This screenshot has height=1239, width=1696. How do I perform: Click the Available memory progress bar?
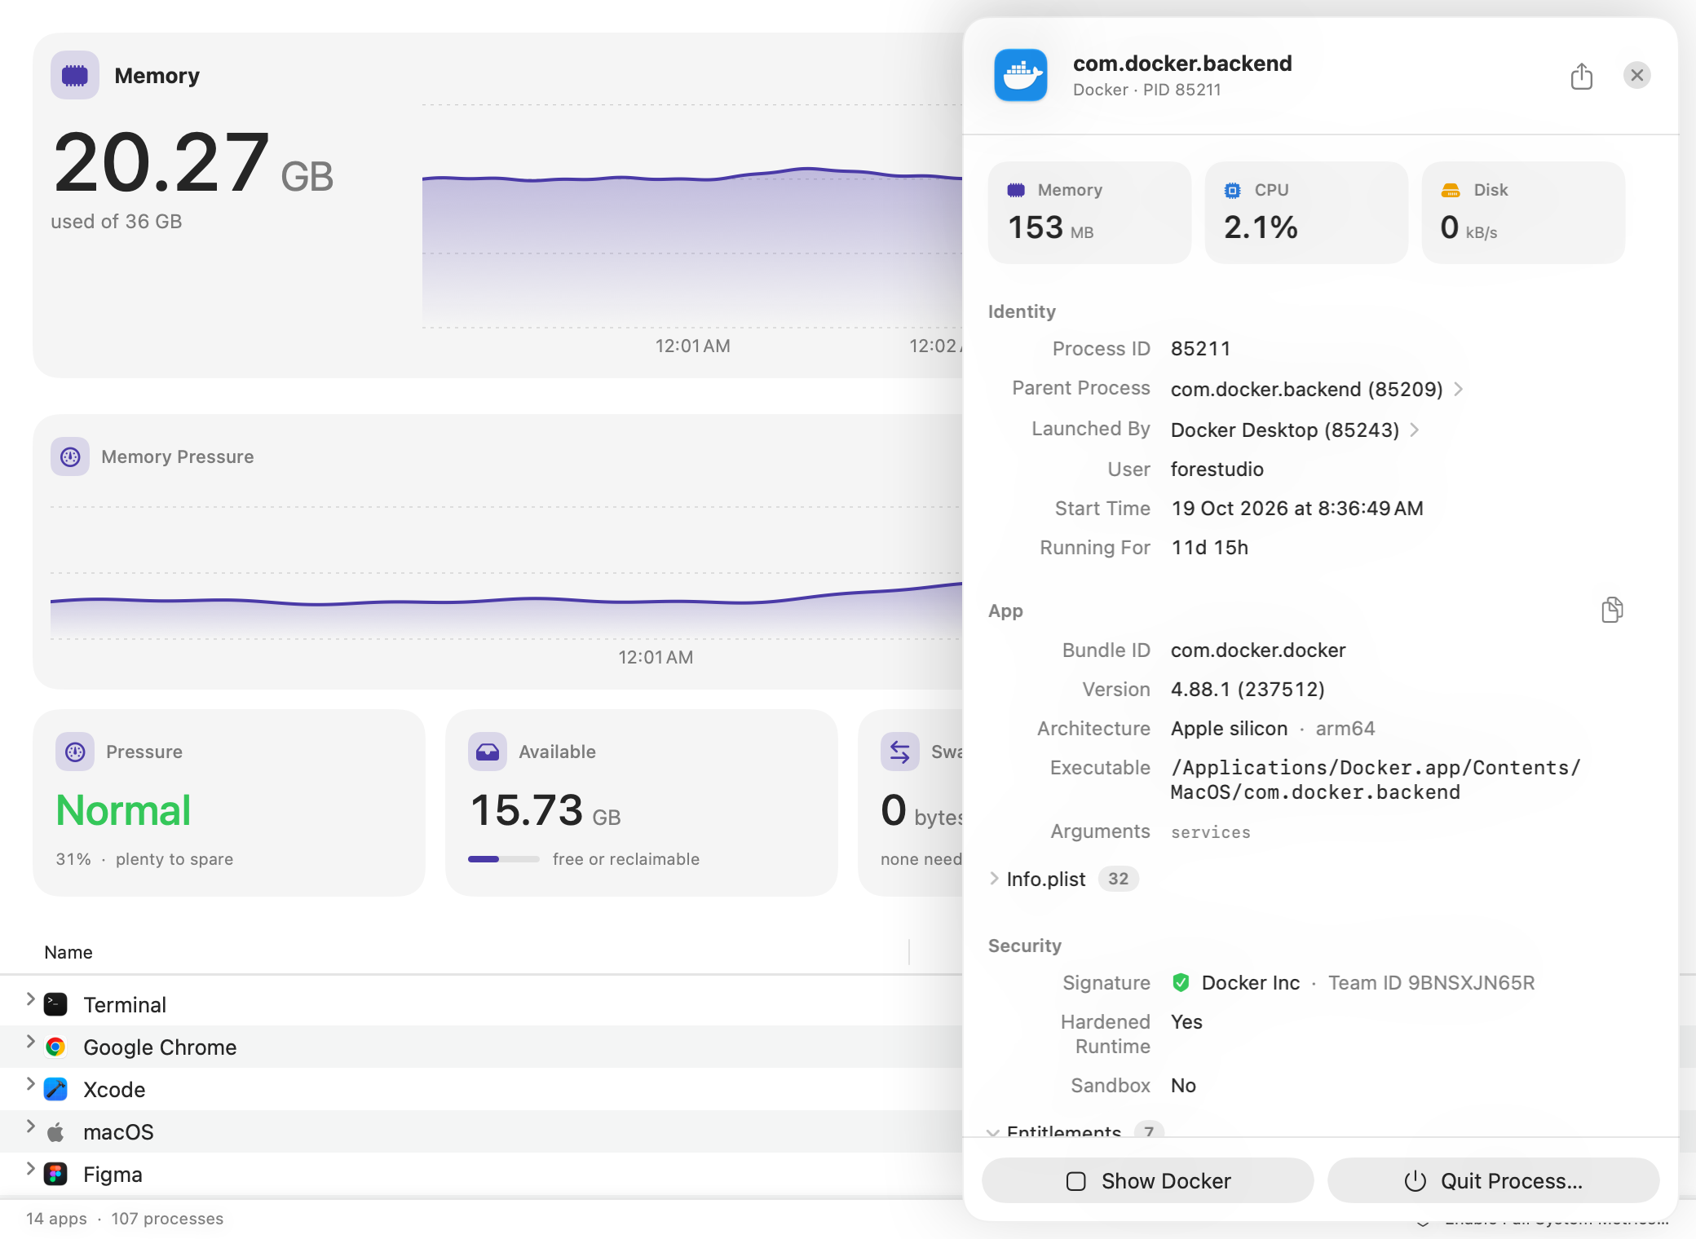click(x=503, y=859)
